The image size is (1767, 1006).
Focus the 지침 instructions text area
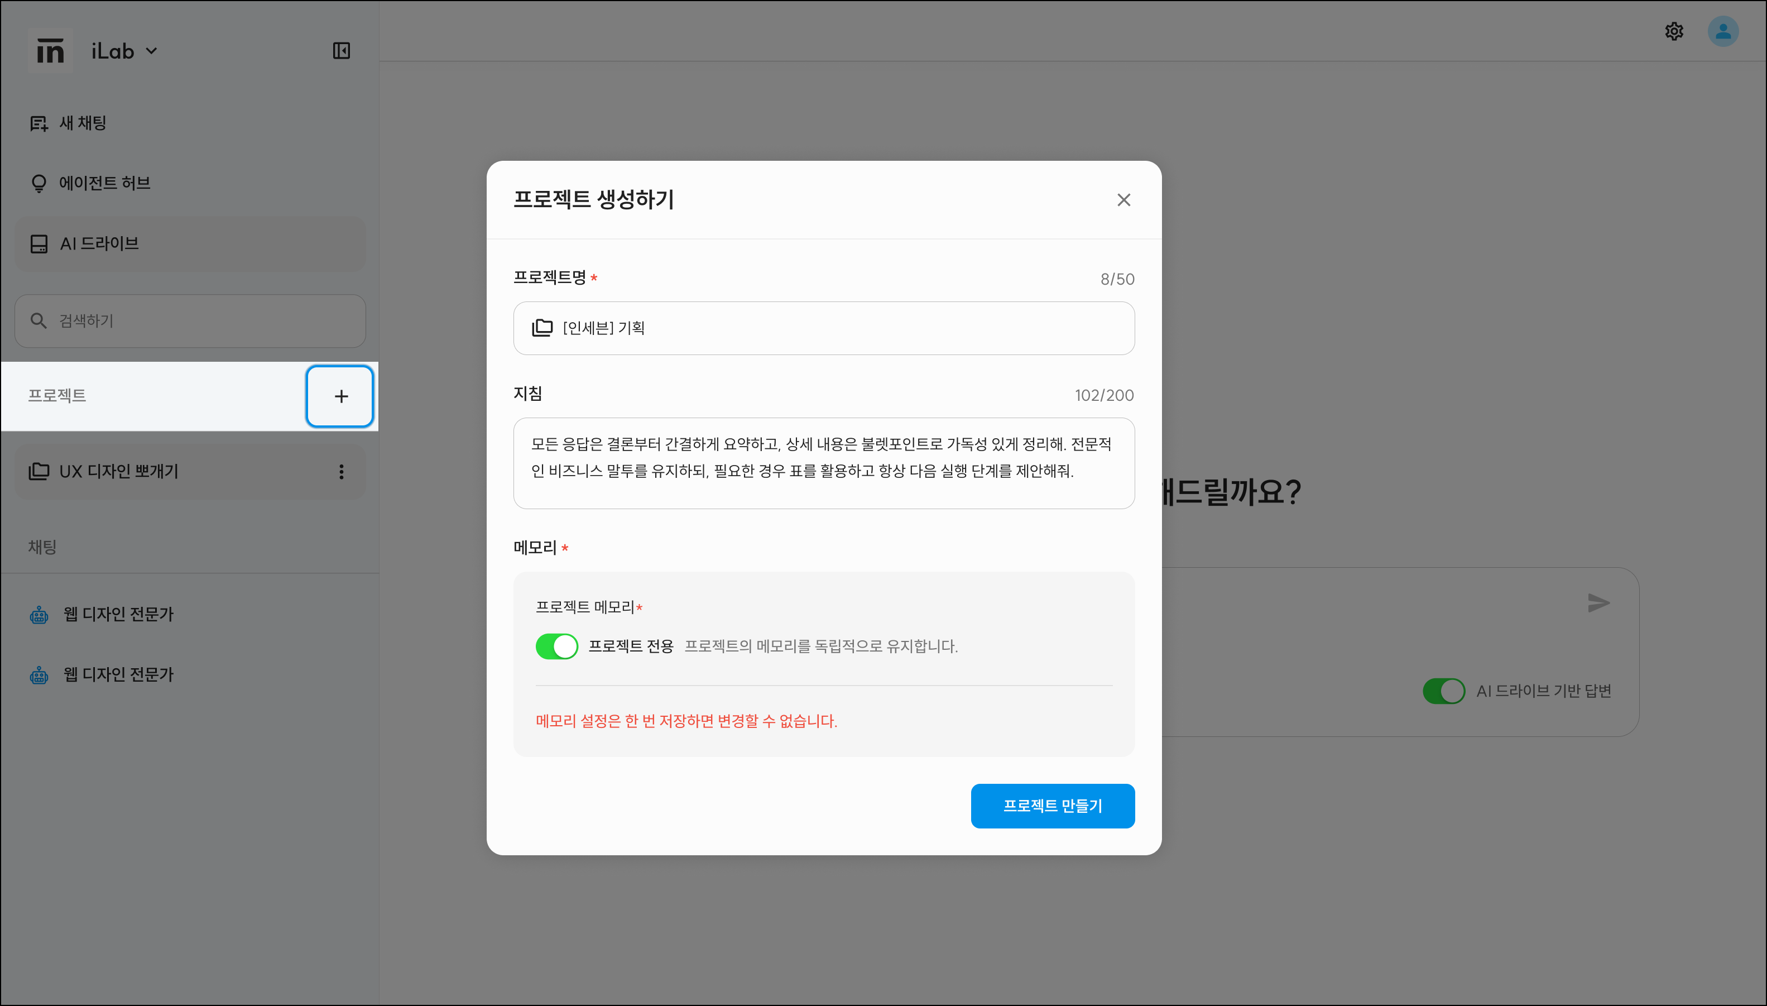click(823, 463)
